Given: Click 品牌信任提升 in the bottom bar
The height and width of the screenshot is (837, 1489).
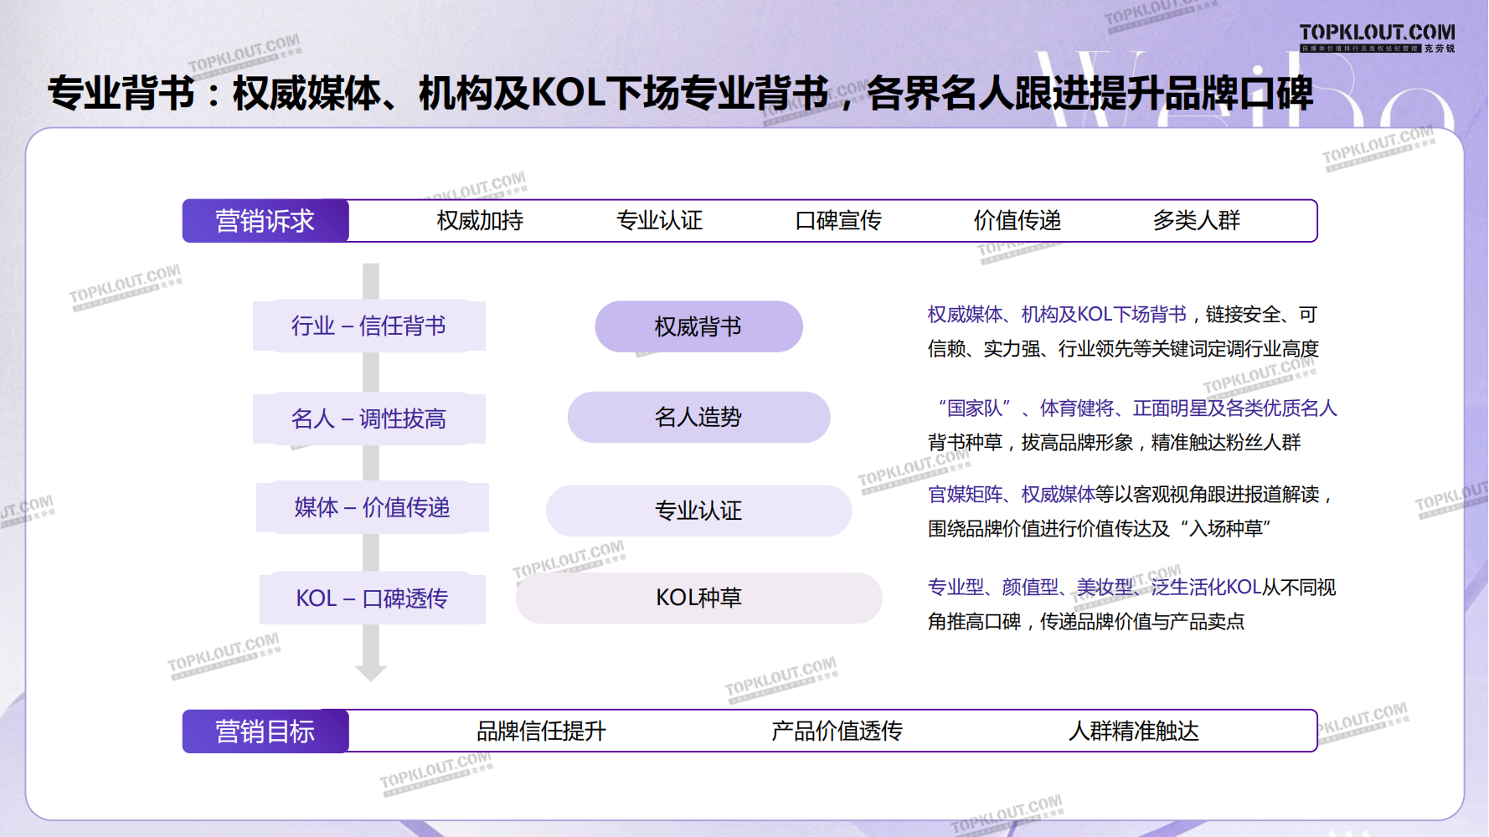Looking at the screenshot, I should tap(541, 732).
